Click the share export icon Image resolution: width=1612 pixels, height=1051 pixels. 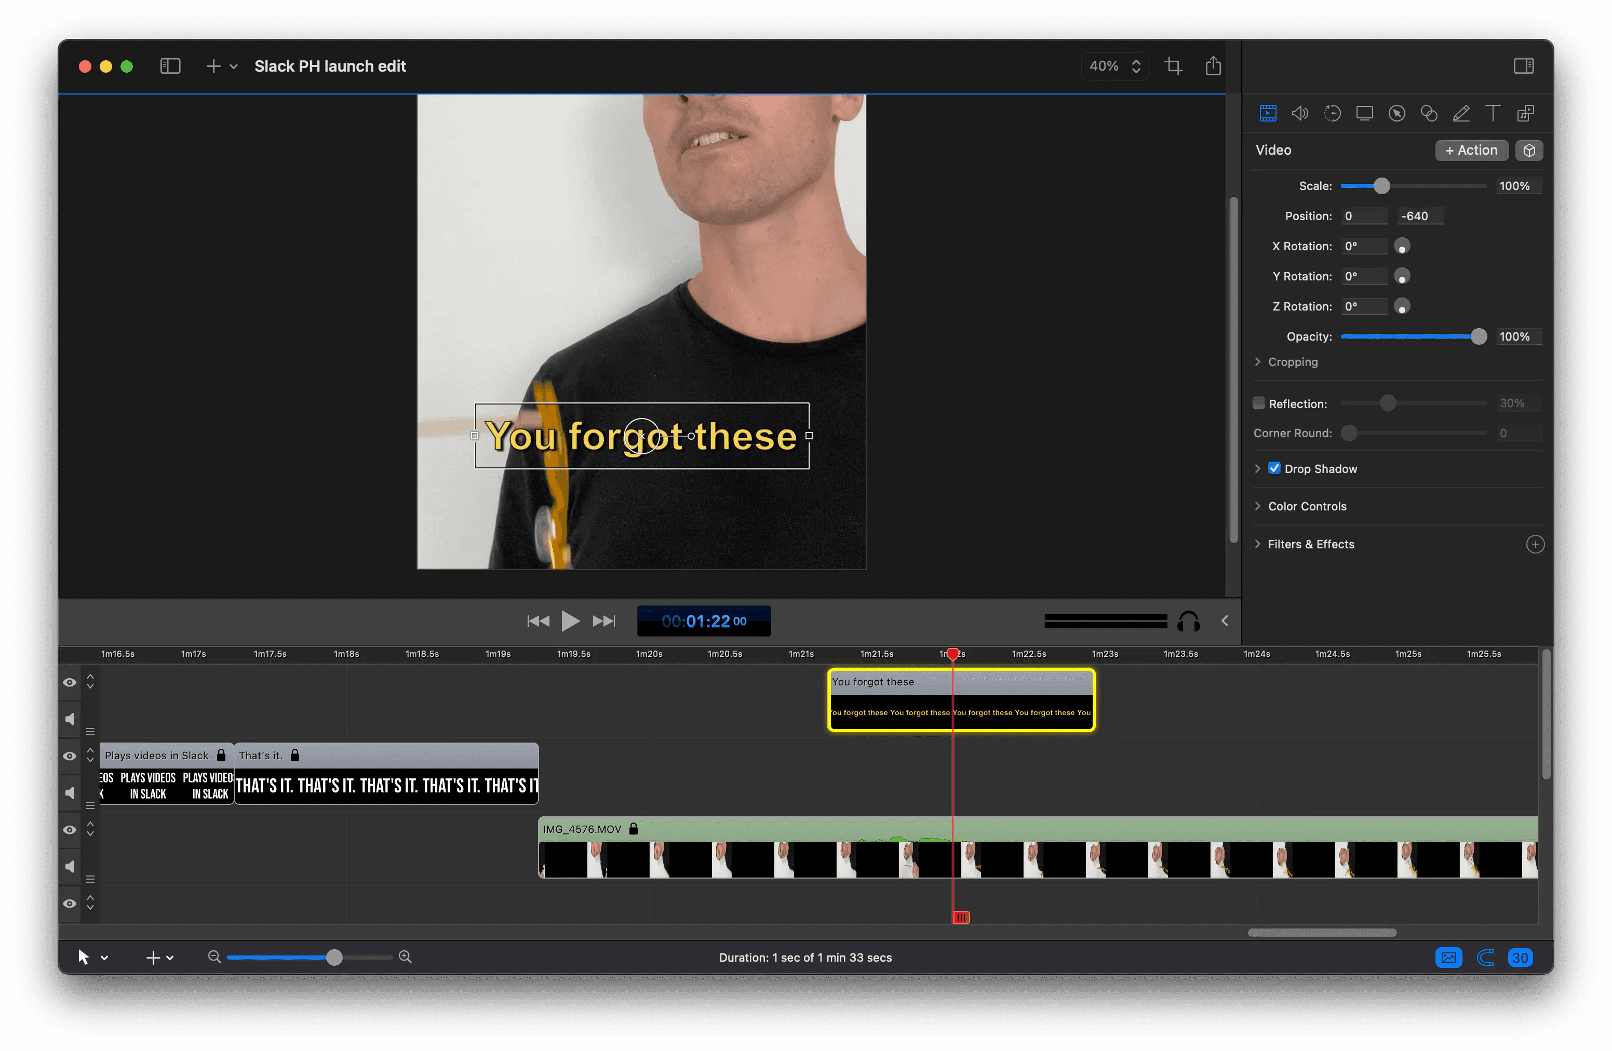pos(1213,65)
